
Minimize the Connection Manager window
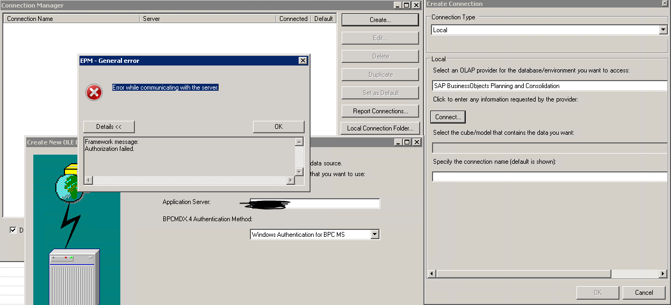(398, 5)
